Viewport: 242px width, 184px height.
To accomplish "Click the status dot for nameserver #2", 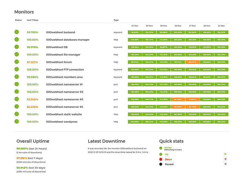I will click(x=17, y=91).
